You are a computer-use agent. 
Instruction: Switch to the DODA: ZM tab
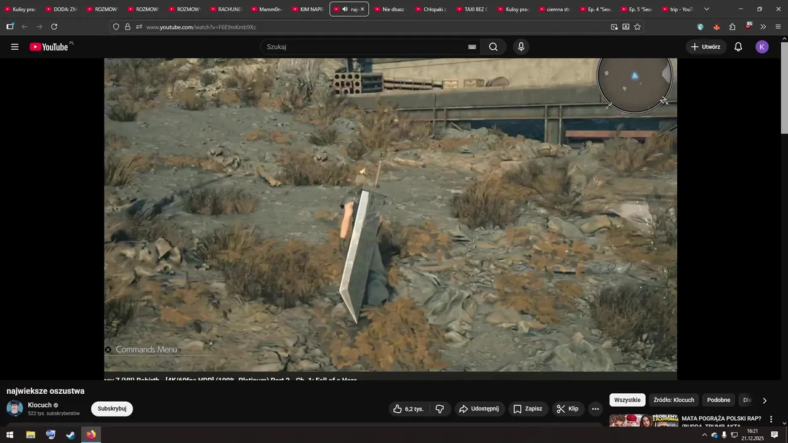point(62,9)
